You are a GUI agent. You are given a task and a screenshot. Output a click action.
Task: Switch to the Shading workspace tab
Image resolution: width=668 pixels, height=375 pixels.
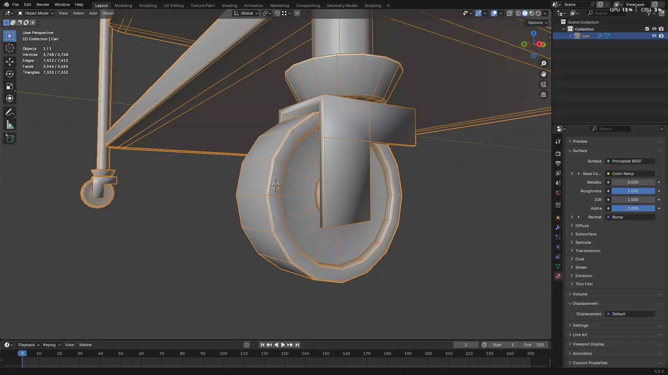pos(229,6)
